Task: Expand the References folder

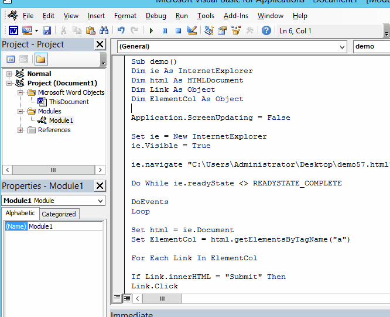Action: pos(20,130)
